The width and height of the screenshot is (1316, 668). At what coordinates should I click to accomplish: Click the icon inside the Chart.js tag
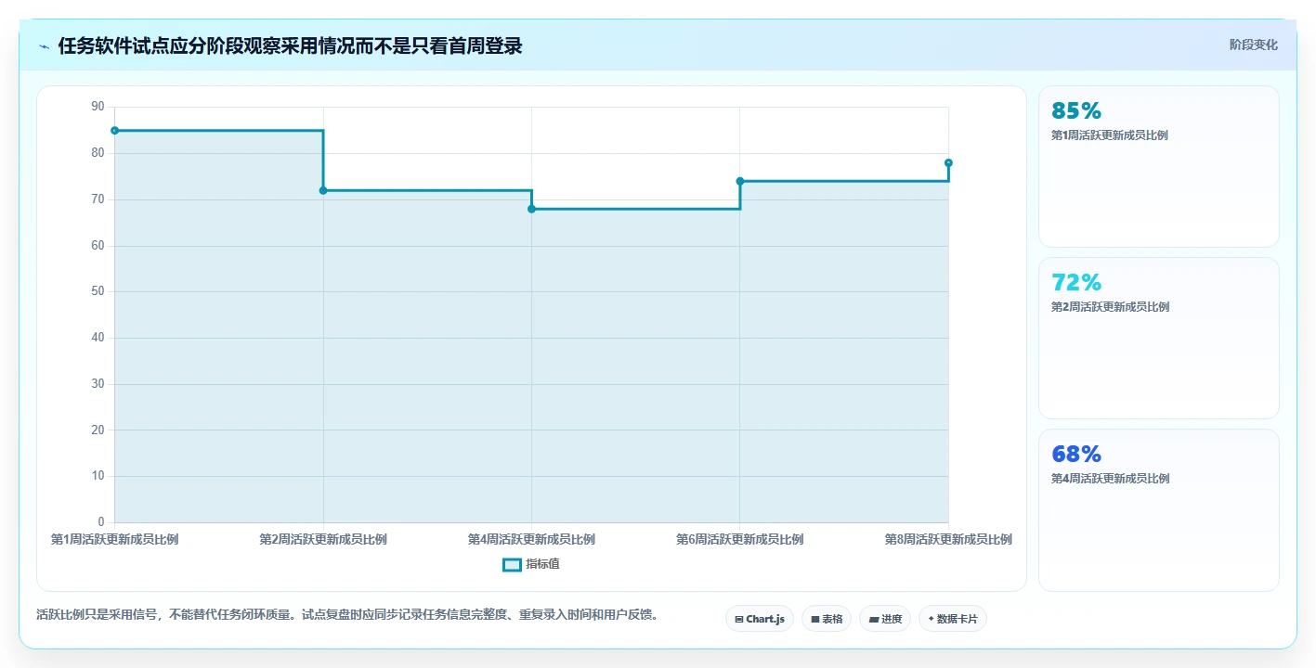(738, 619)
